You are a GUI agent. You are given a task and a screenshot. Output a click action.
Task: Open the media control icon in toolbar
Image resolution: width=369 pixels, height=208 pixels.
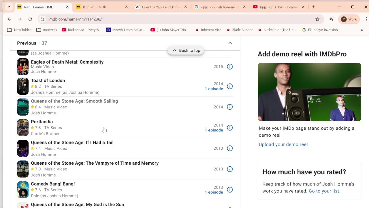(332, 19)
